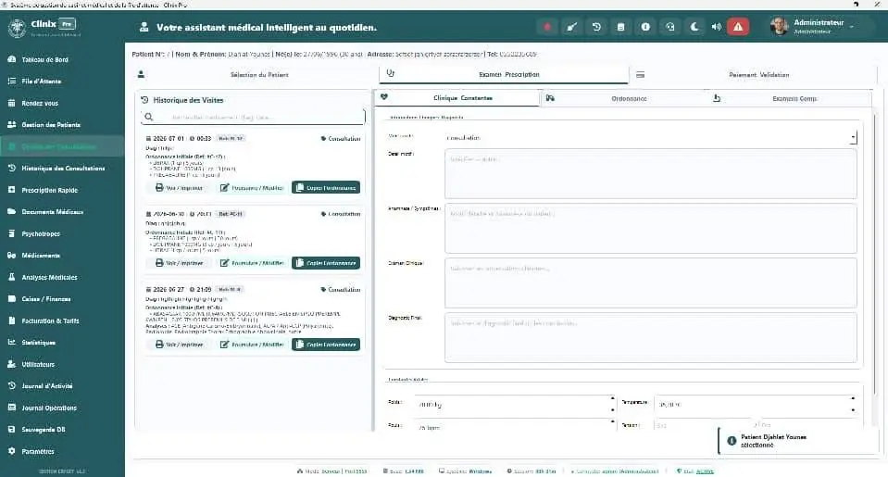This screenshot has height=477, width=888.
Task: Click the Détail motif text area
Action: [x=651, y=173]
